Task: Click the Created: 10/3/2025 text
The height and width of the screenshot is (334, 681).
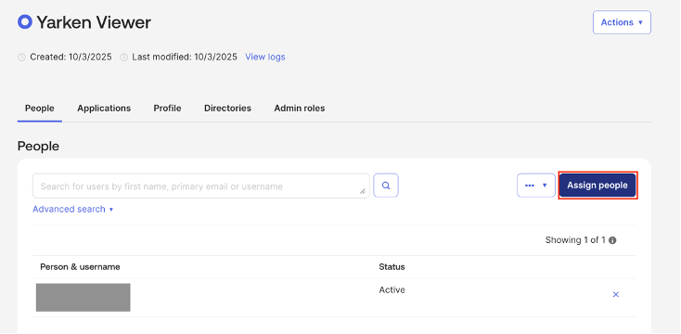Action: point(71,57)
